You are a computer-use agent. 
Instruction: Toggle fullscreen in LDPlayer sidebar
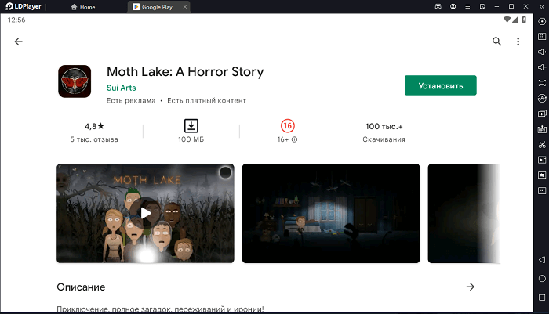[x=542, y=83]
